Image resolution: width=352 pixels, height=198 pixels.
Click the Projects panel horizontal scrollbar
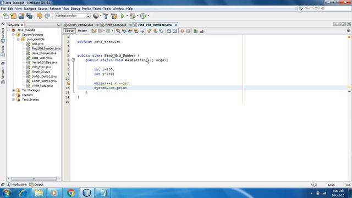[34, 179]
